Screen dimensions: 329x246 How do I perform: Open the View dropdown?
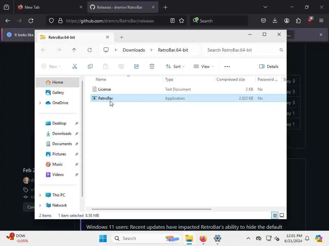[x=203, y=67]
